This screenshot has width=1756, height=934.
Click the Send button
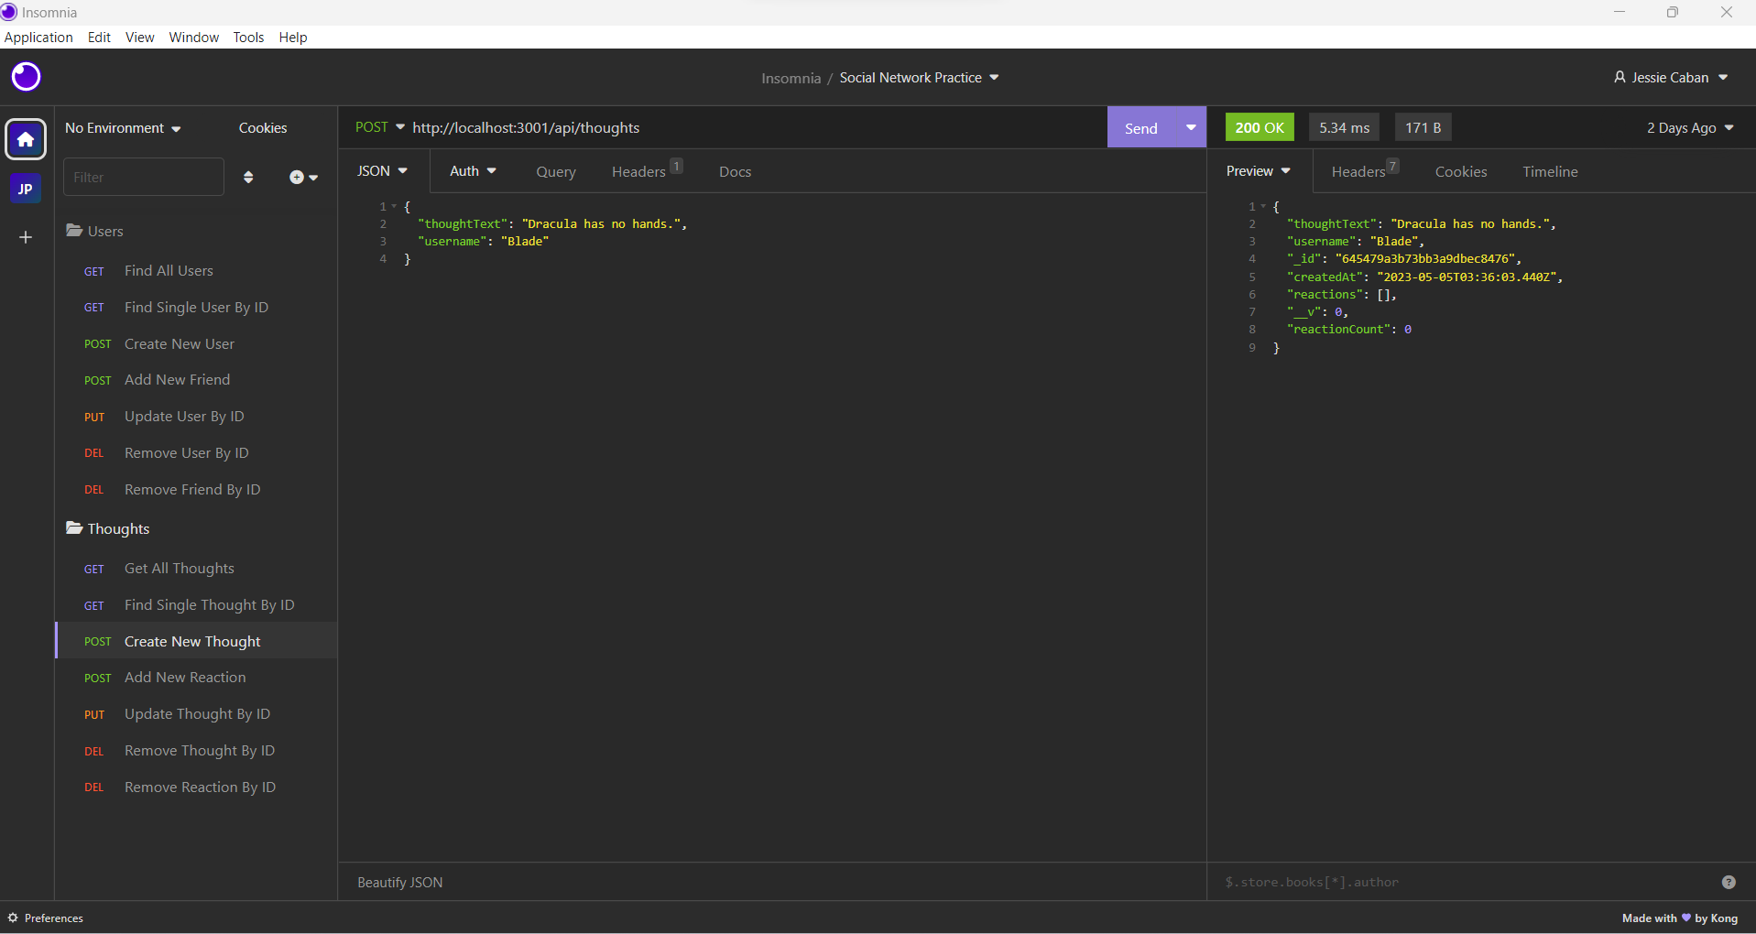[1141, 127]
